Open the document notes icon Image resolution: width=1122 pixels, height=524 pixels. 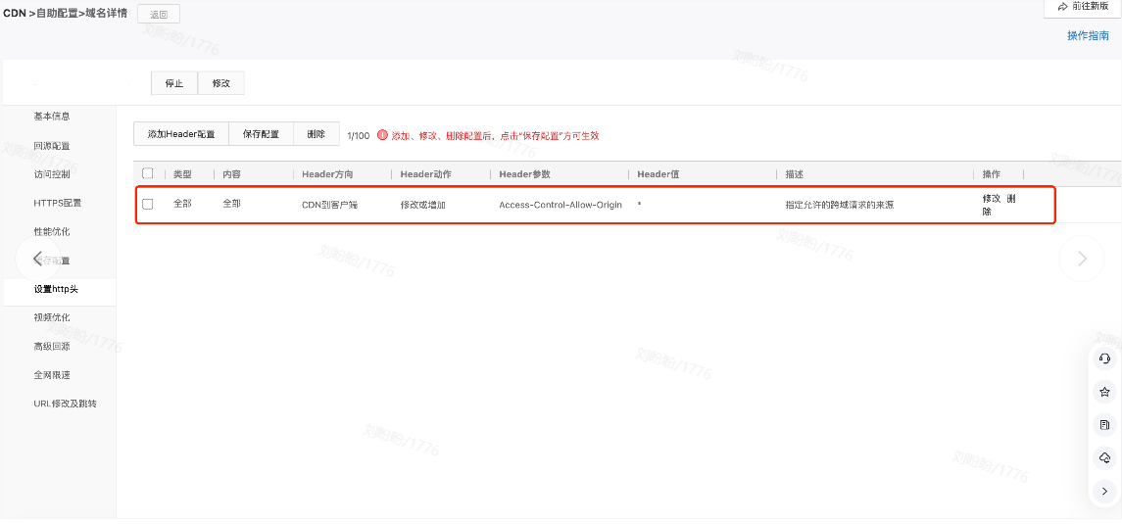pyautogui.click(x=1104, y=425)
